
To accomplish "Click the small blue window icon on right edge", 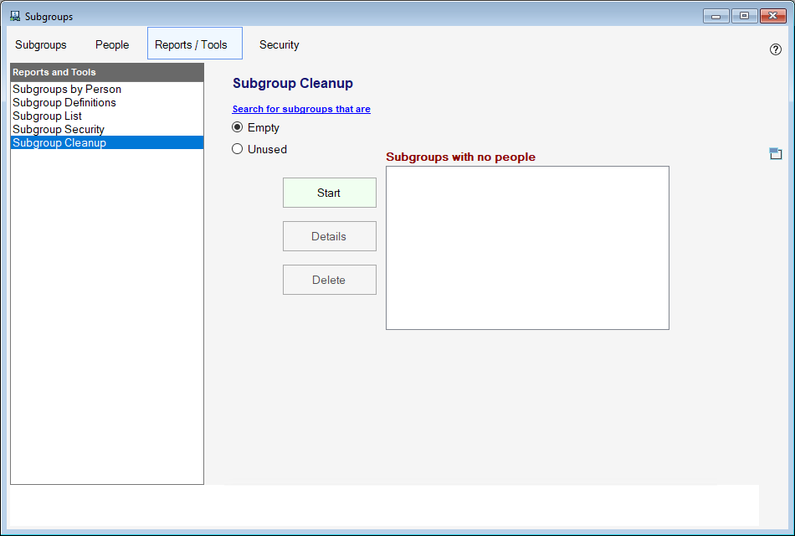I will coord(775,153).
